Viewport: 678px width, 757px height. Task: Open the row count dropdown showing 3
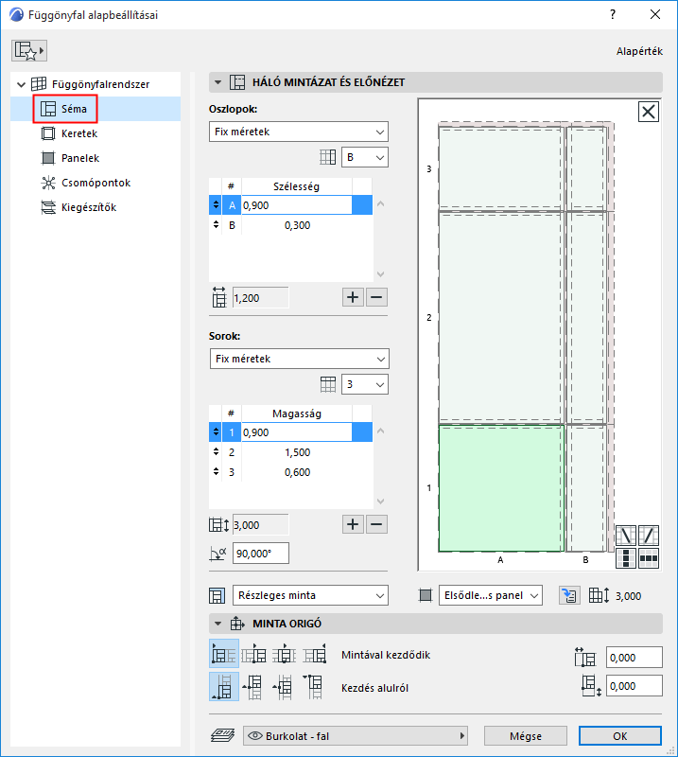365,384
